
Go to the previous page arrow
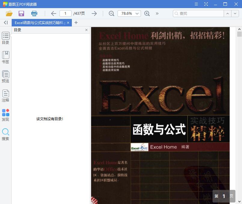pyautogui.click(x=54, y=14)
